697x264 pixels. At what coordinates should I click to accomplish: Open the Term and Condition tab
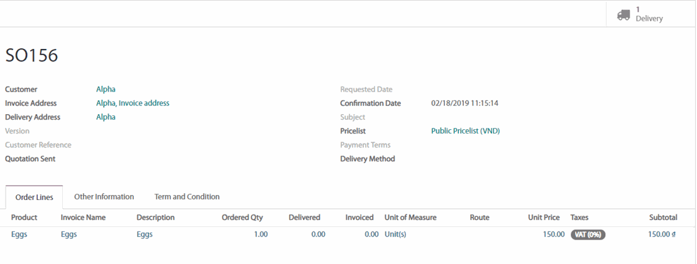point(187,197)
